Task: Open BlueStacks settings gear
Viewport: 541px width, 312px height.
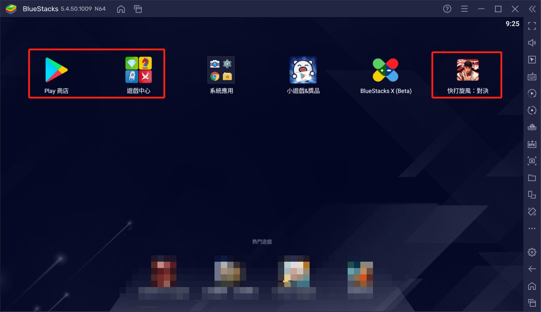Action: (532, 252)
